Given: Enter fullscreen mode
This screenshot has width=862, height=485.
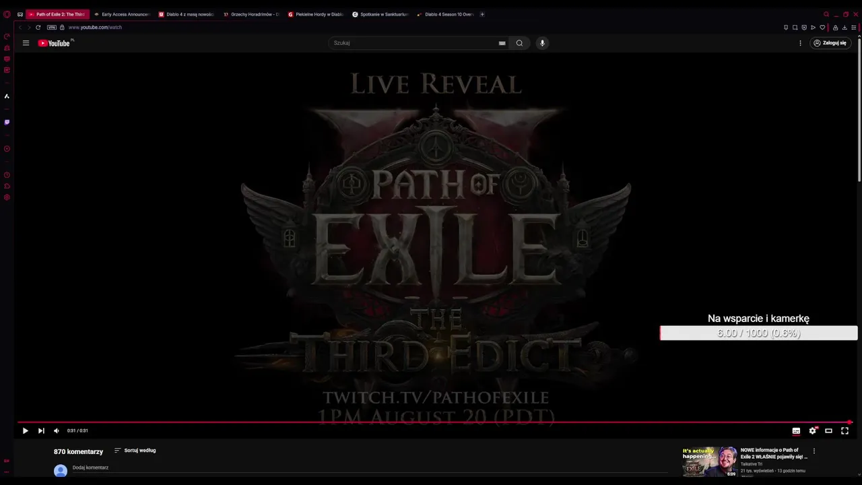Looking at the screenshot, I should tap(844, 431).
